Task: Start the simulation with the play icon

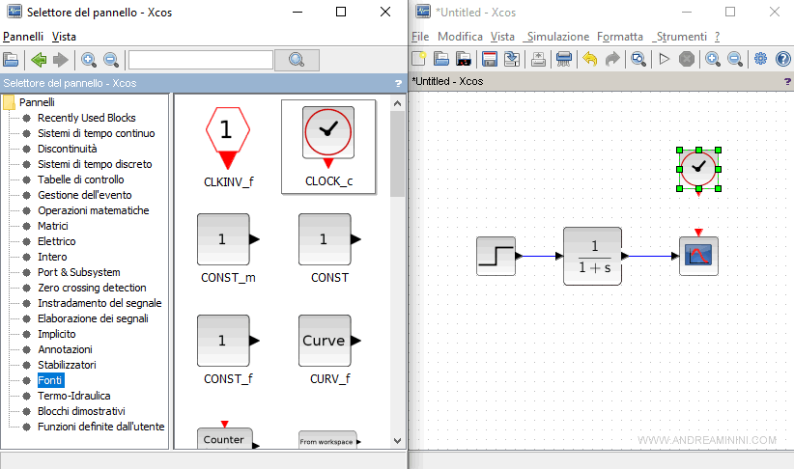Action: click(x=665, y=59)
